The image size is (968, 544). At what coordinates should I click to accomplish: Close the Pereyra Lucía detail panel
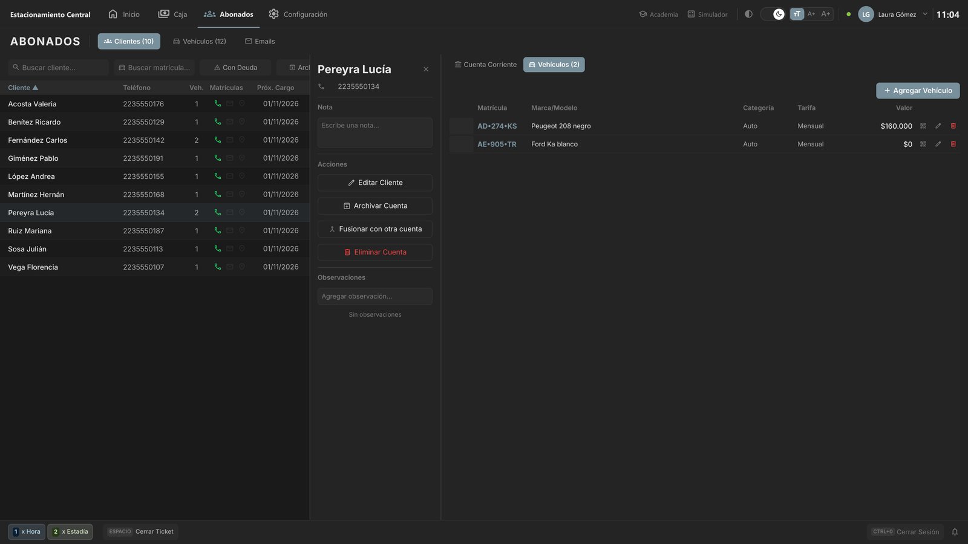(x=426, y=70)
